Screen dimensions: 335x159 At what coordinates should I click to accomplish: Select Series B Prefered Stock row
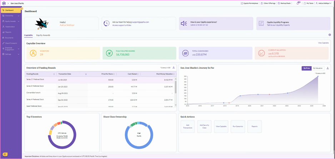click(x=100, y=86)
